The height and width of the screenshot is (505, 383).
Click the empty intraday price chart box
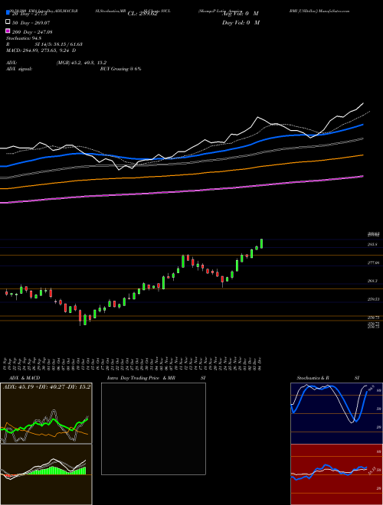(153, 428)
